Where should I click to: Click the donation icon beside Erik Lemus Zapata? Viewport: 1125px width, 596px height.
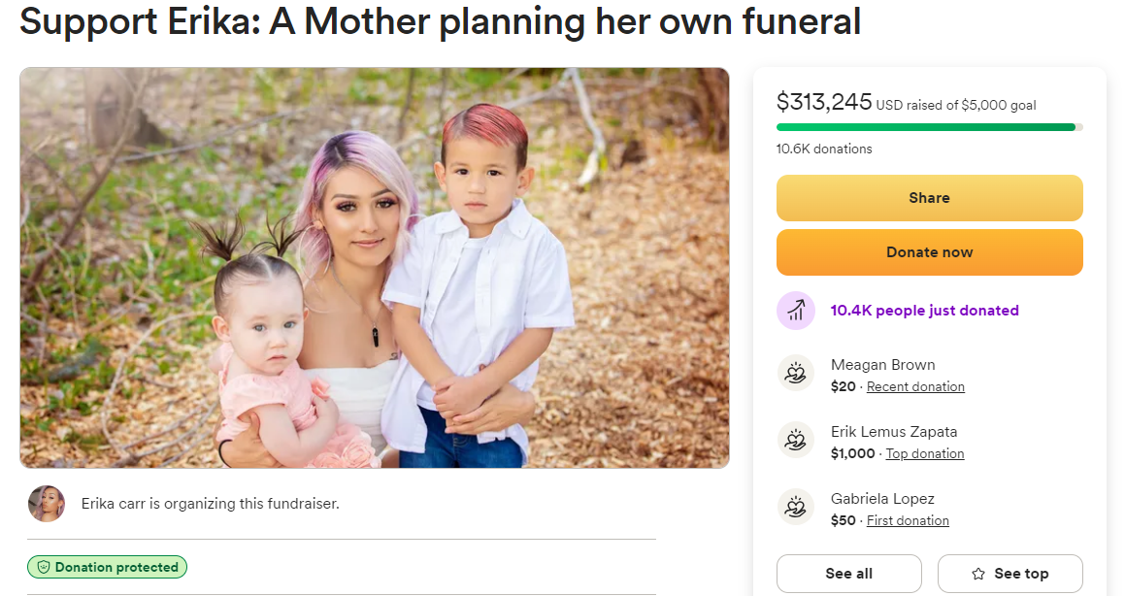[796, 441]
